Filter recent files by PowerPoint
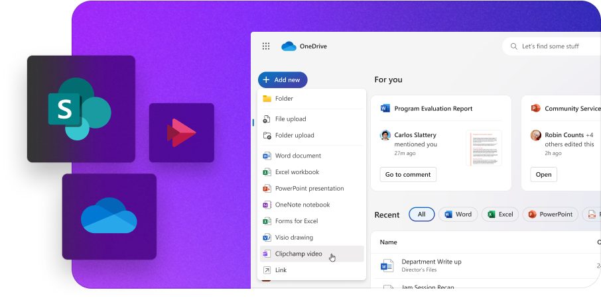The width and height of the screenshot is (601, 300). coord(550,215)
